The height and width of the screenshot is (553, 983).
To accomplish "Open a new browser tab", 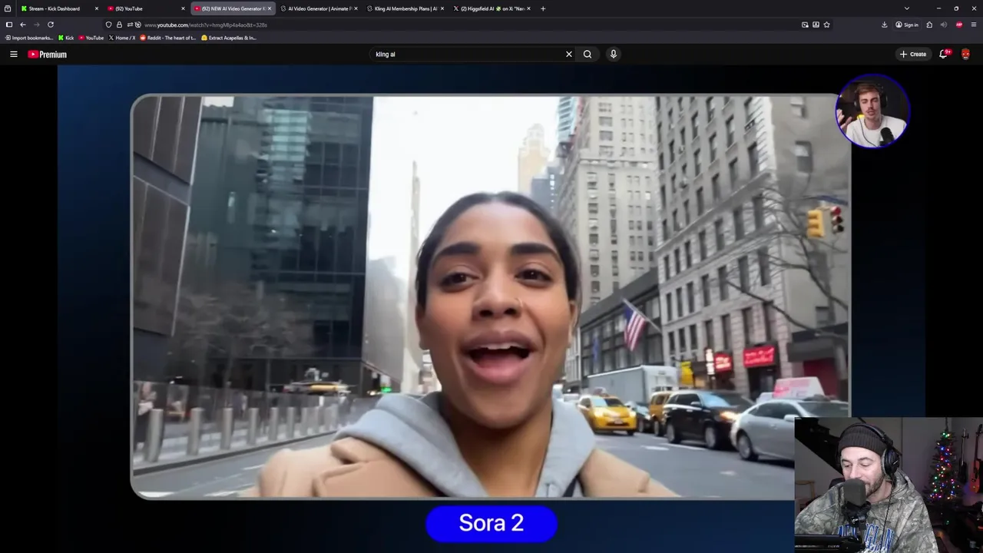I will point(543,8).
